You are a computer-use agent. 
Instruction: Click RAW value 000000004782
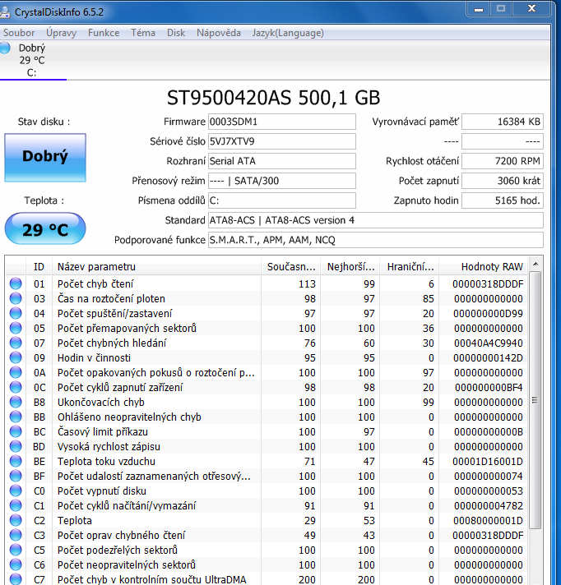coord(488,506)
